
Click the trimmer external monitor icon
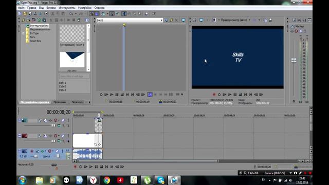point(184,20)
